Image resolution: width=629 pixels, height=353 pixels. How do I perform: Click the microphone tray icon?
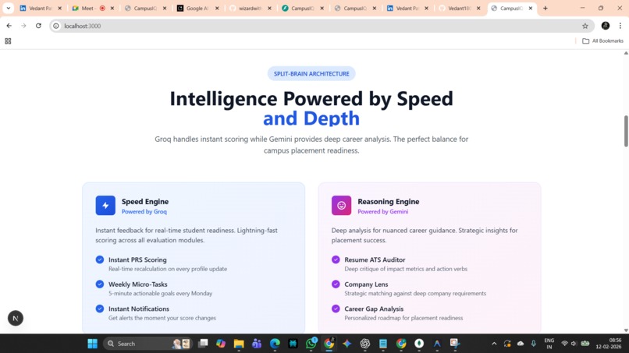[534, 344]
